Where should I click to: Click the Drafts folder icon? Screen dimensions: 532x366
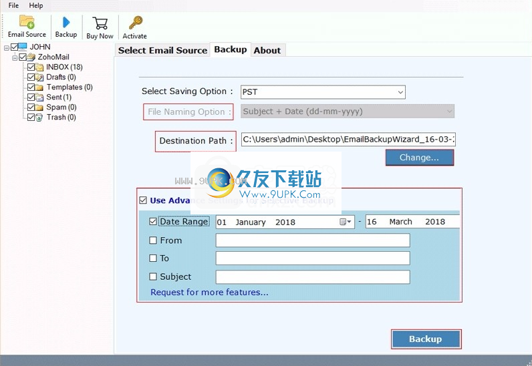click(x=39, y=77)
